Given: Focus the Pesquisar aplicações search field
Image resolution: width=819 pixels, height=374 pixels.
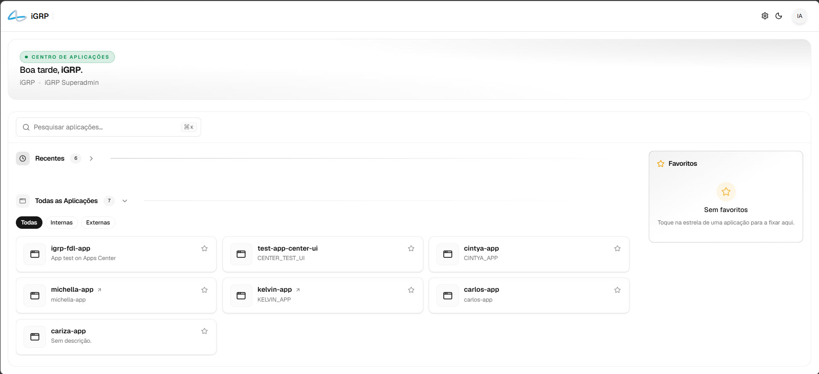Looking at the screenshot, I should tap(108, 127).
